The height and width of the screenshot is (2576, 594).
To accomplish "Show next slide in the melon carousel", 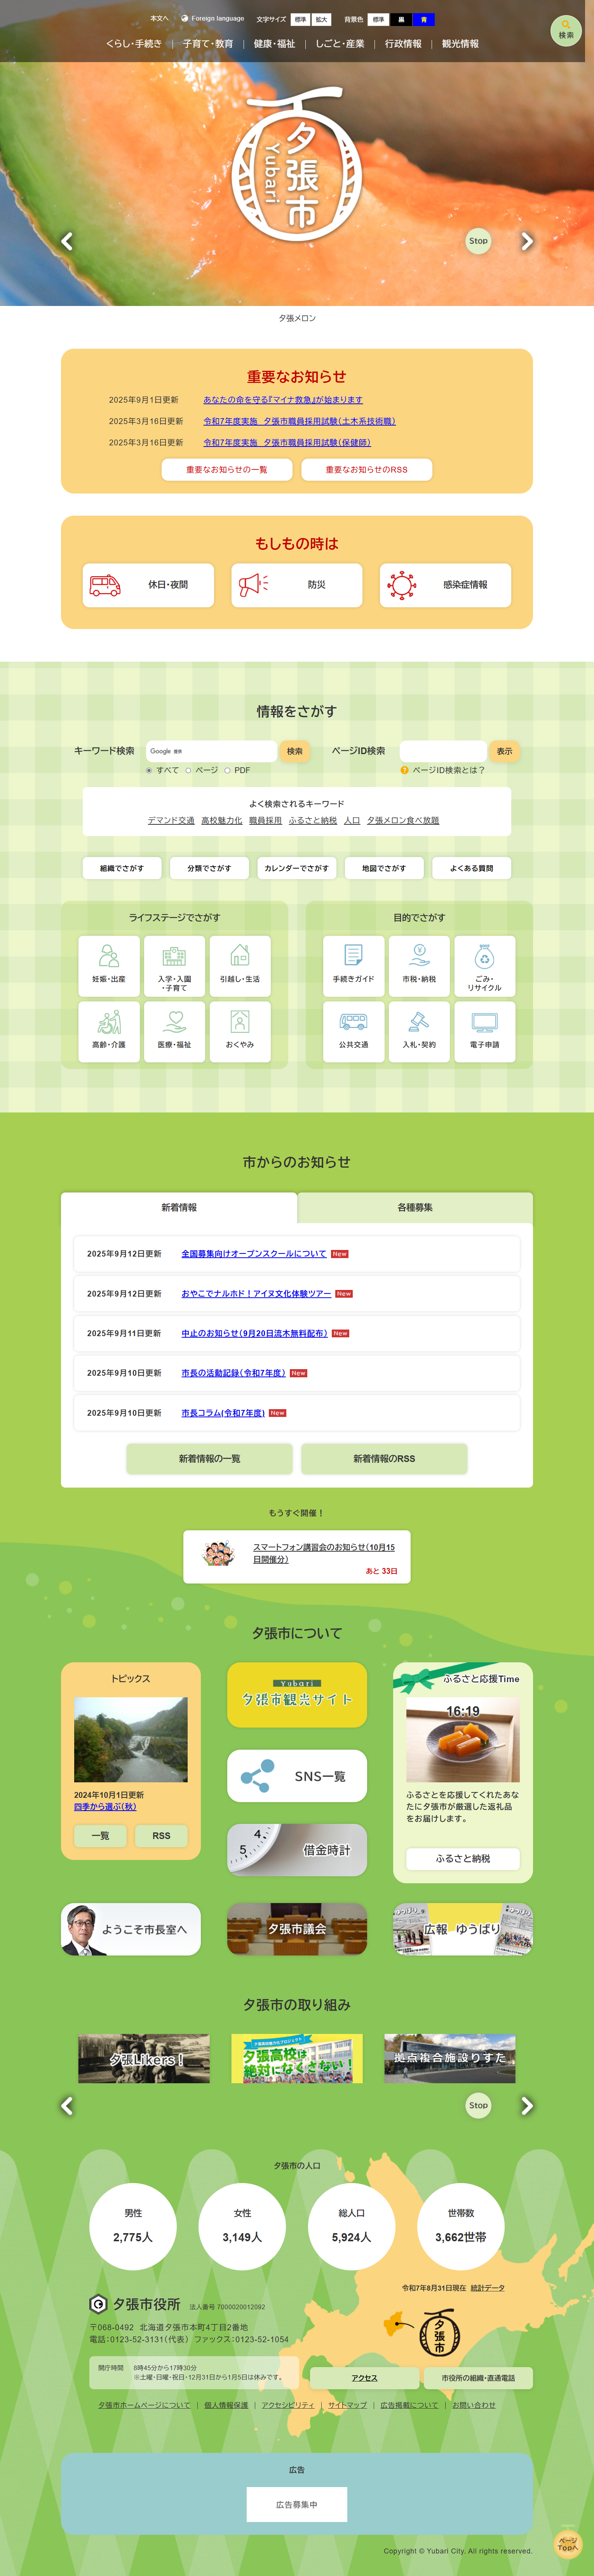I will pos(527,241).
